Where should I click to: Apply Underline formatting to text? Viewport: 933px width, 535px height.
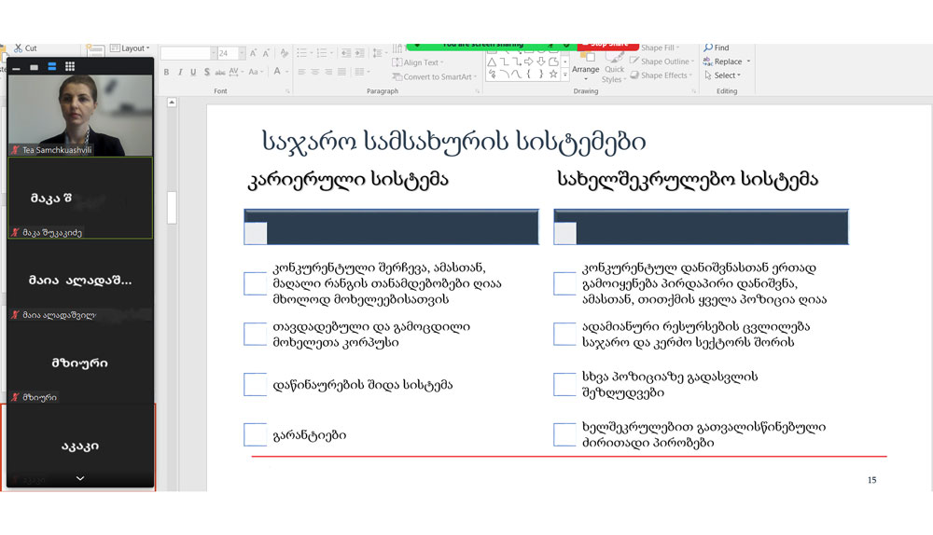(193, 72)
